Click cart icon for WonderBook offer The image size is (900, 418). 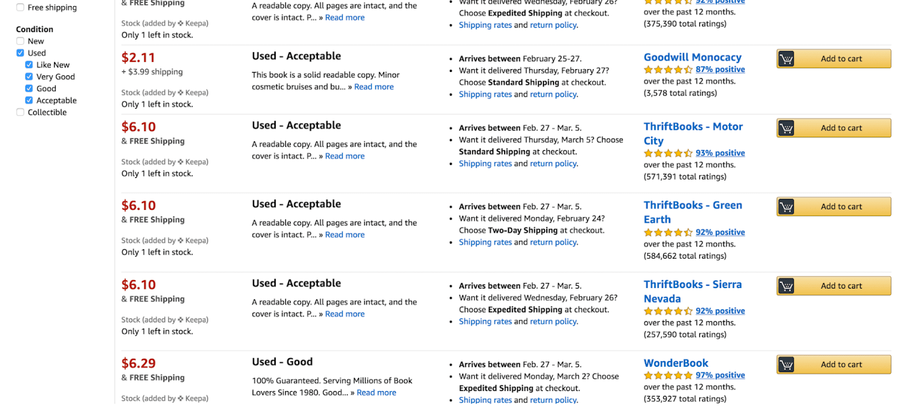click(x=786, y=365)
